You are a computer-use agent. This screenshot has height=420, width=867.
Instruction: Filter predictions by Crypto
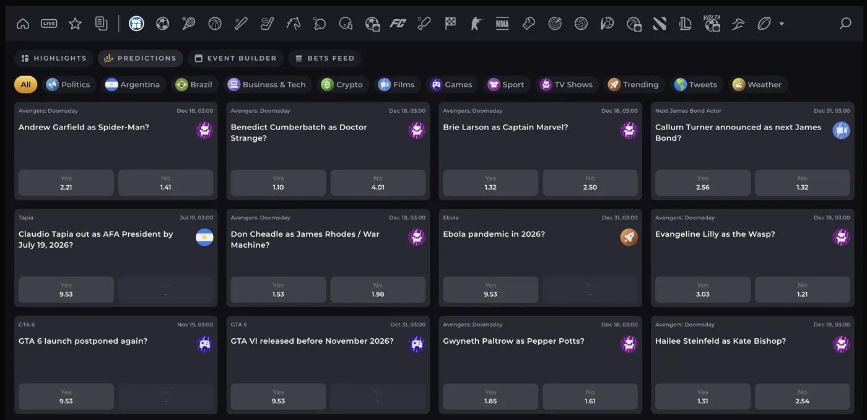(x=342, y=84)
